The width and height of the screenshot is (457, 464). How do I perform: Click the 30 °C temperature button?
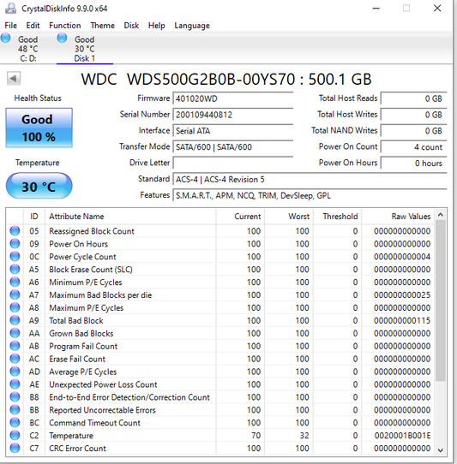[39, 186]
